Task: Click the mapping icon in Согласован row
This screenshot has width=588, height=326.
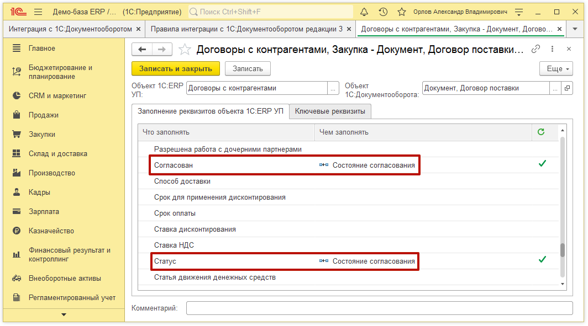Action: [x=324, y=165]
